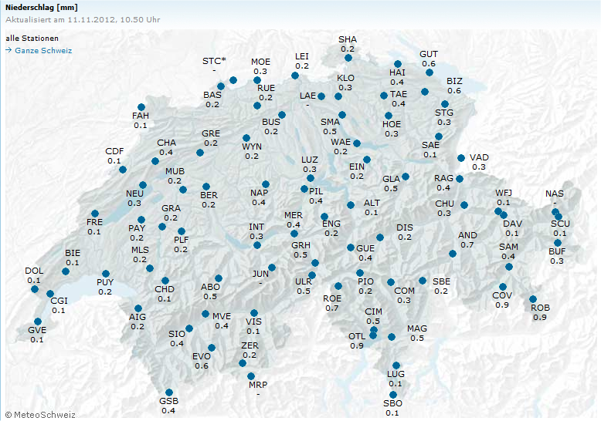Screen dimensions: 601x421
Task: Click the CHA station dot
Action: pos(154,161)
